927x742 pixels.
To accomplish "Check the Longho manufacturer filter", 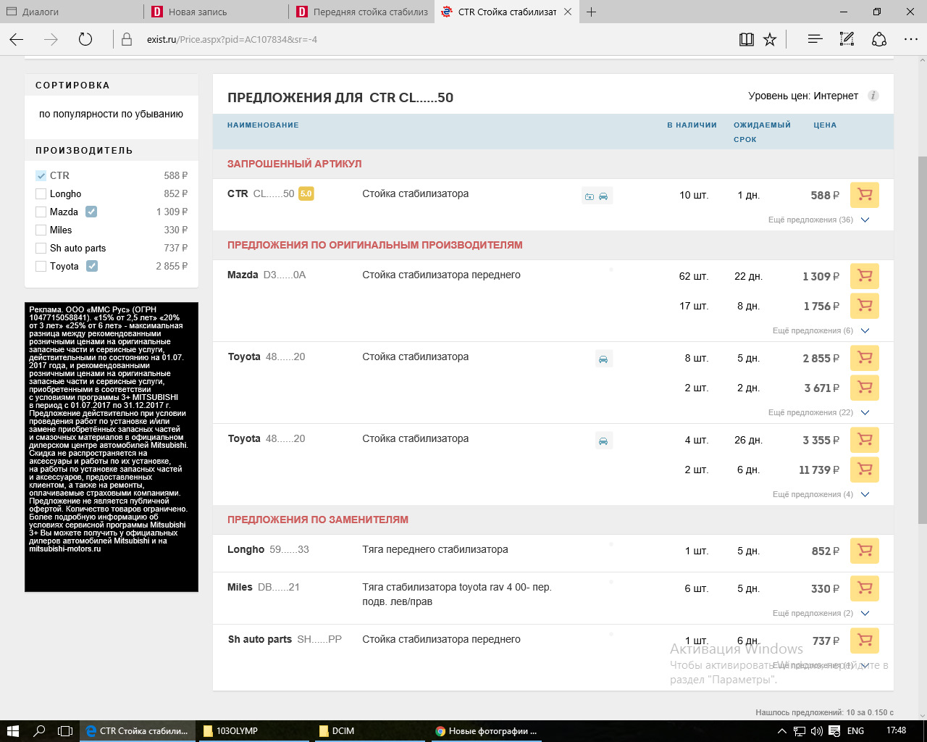I will coord(41,193).
